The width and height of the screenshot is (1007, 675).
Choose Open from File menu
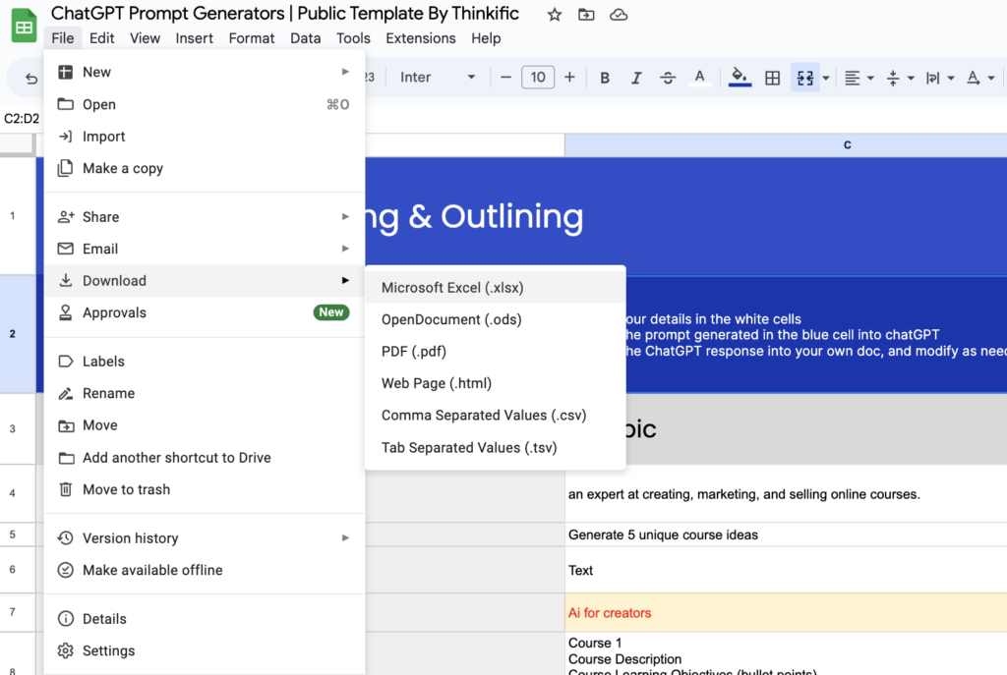point(205,104)
